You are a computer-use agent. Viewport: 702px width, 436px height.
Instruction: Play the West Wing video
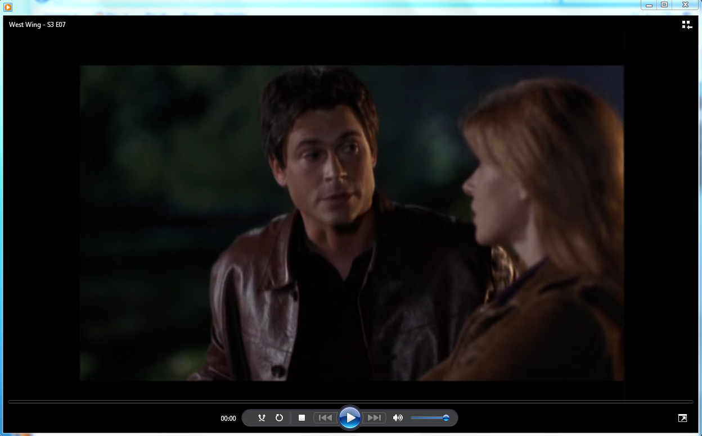pos(350,417)
